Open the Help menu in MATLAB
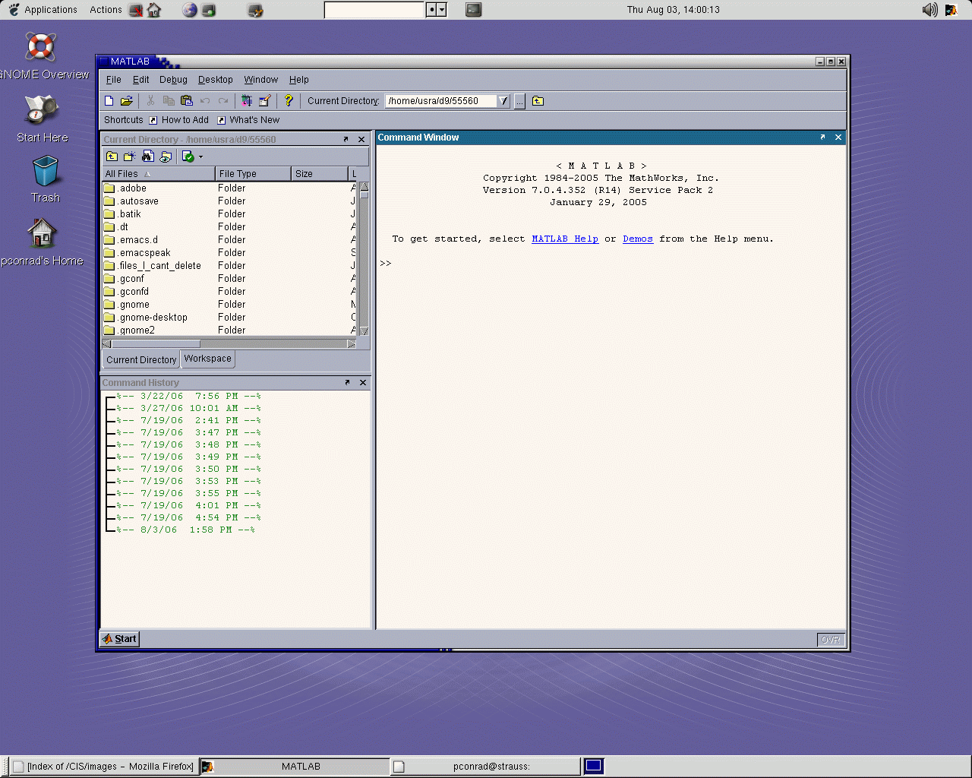 [x=299, y=80]
